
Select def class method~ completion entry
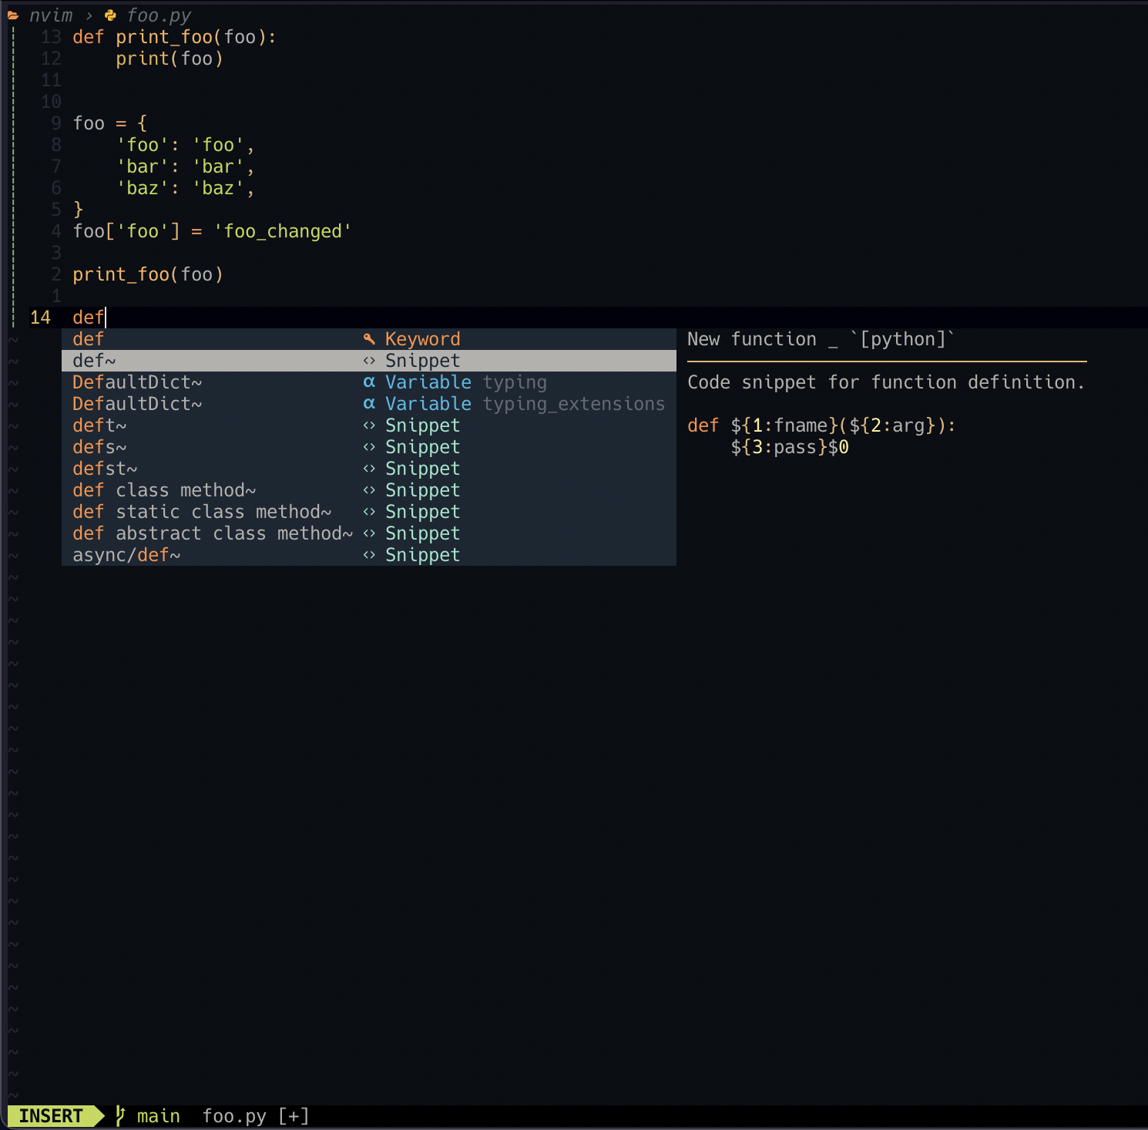164,489
